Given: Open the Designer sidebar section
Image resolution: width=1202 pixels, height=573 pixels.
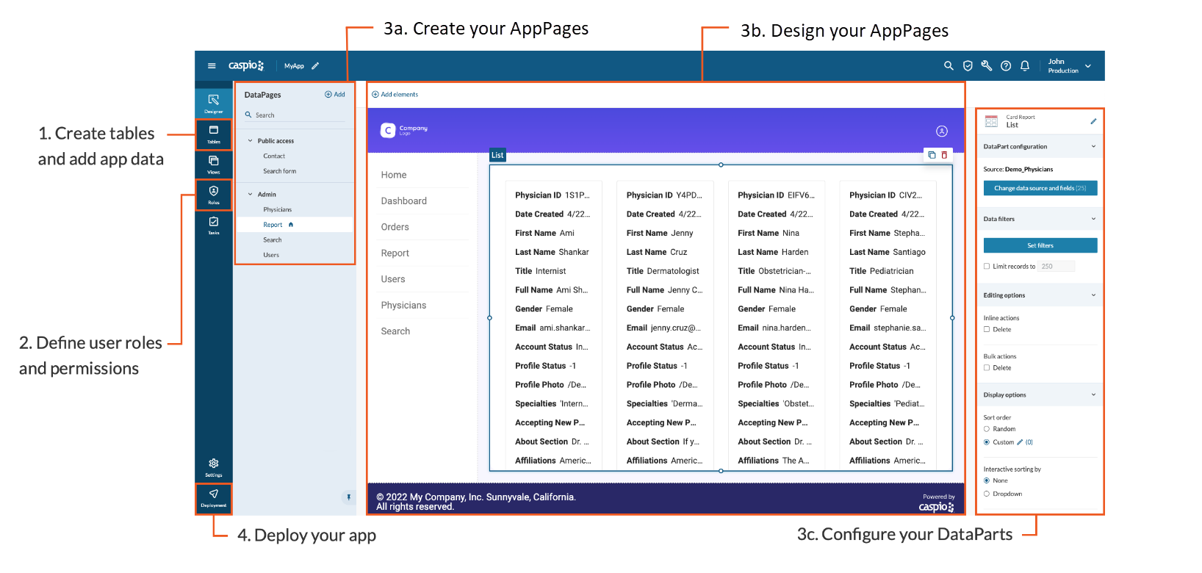Looking at the screenshot, I should click(x=214, y=104).
